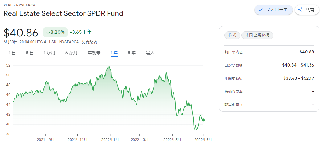Image resolution: width=324 pixels, height=146 pixels.
Task: Click the green current-price dot on chart
Action: (x=203, y=120)
